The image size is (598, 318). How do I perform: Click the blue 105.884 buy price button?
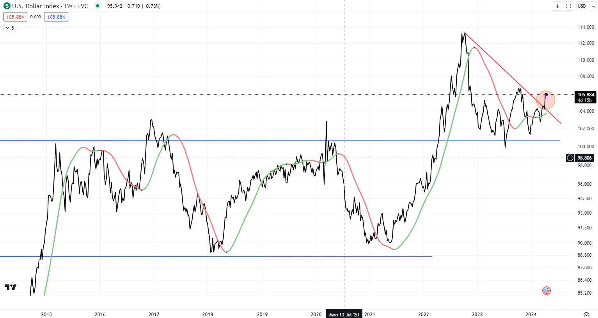click(56, 17)
